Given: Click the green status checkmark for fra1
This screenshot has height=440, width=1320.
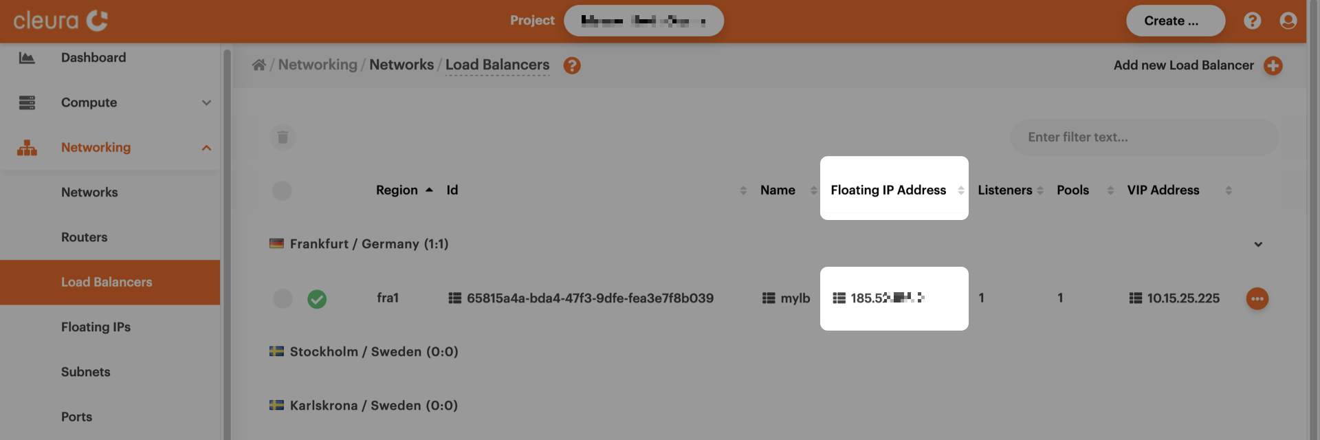Looking at the screenshot, I should pyautogui.click(x=316, y=299).
